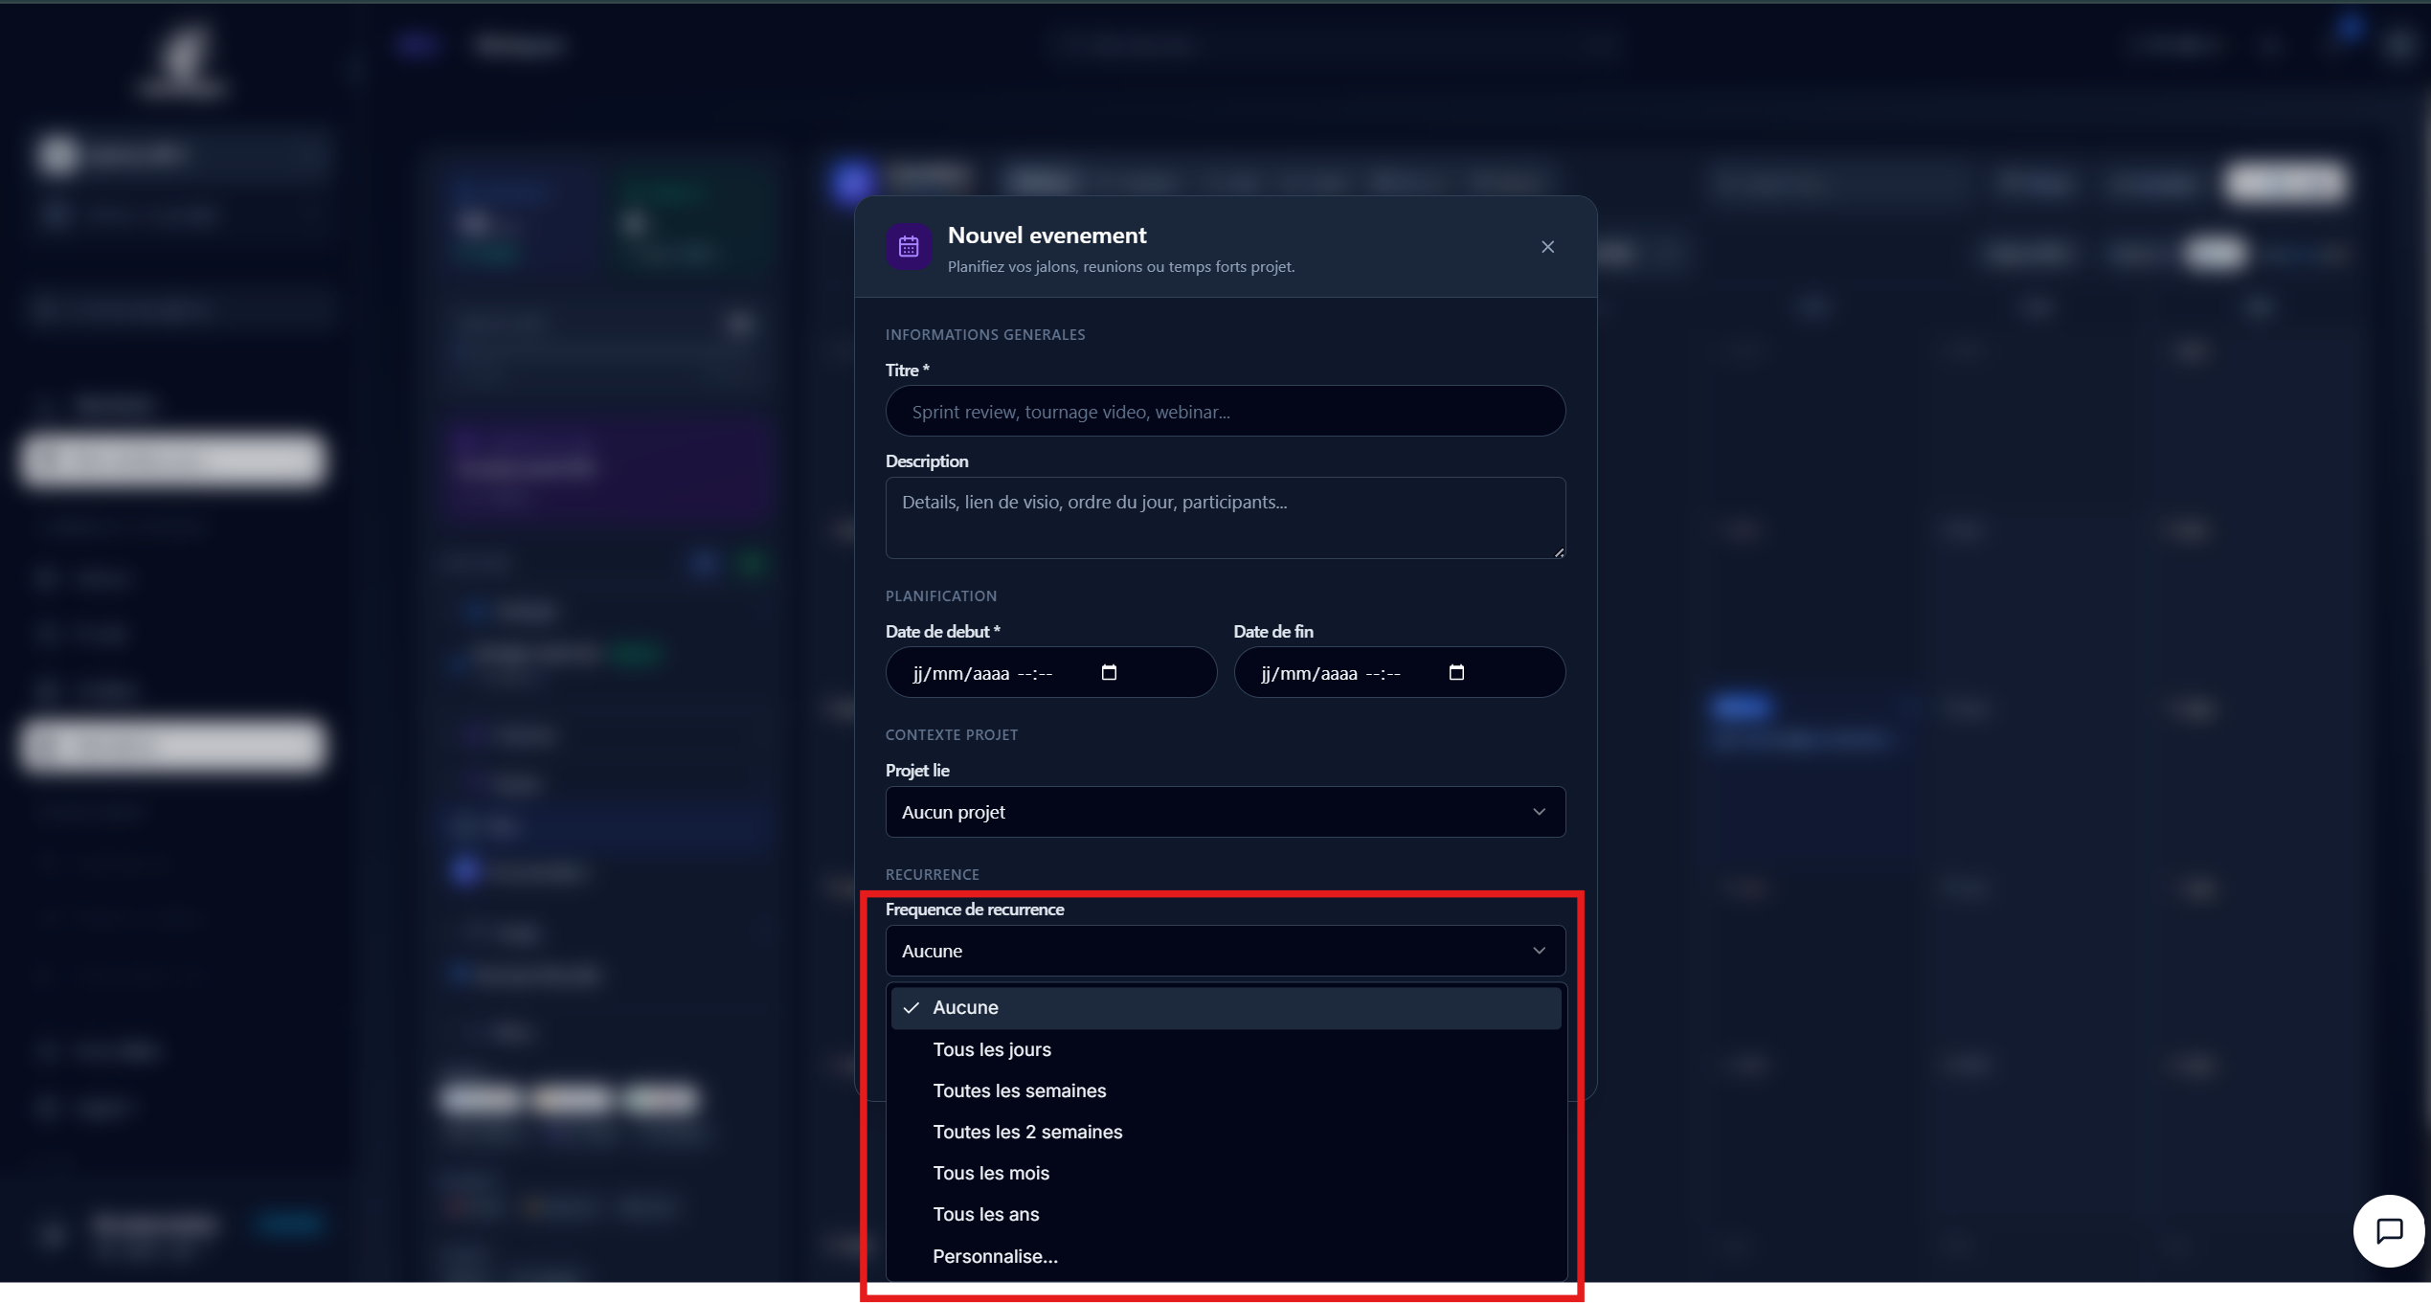Expand the Projet lie dropdown
The width and height of the screenshot is (2431, 1303).
(1224, 812)
